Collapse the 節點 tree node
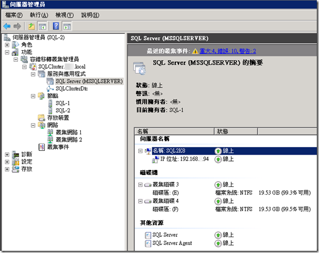The image size is (319, 253). point(33,96)
